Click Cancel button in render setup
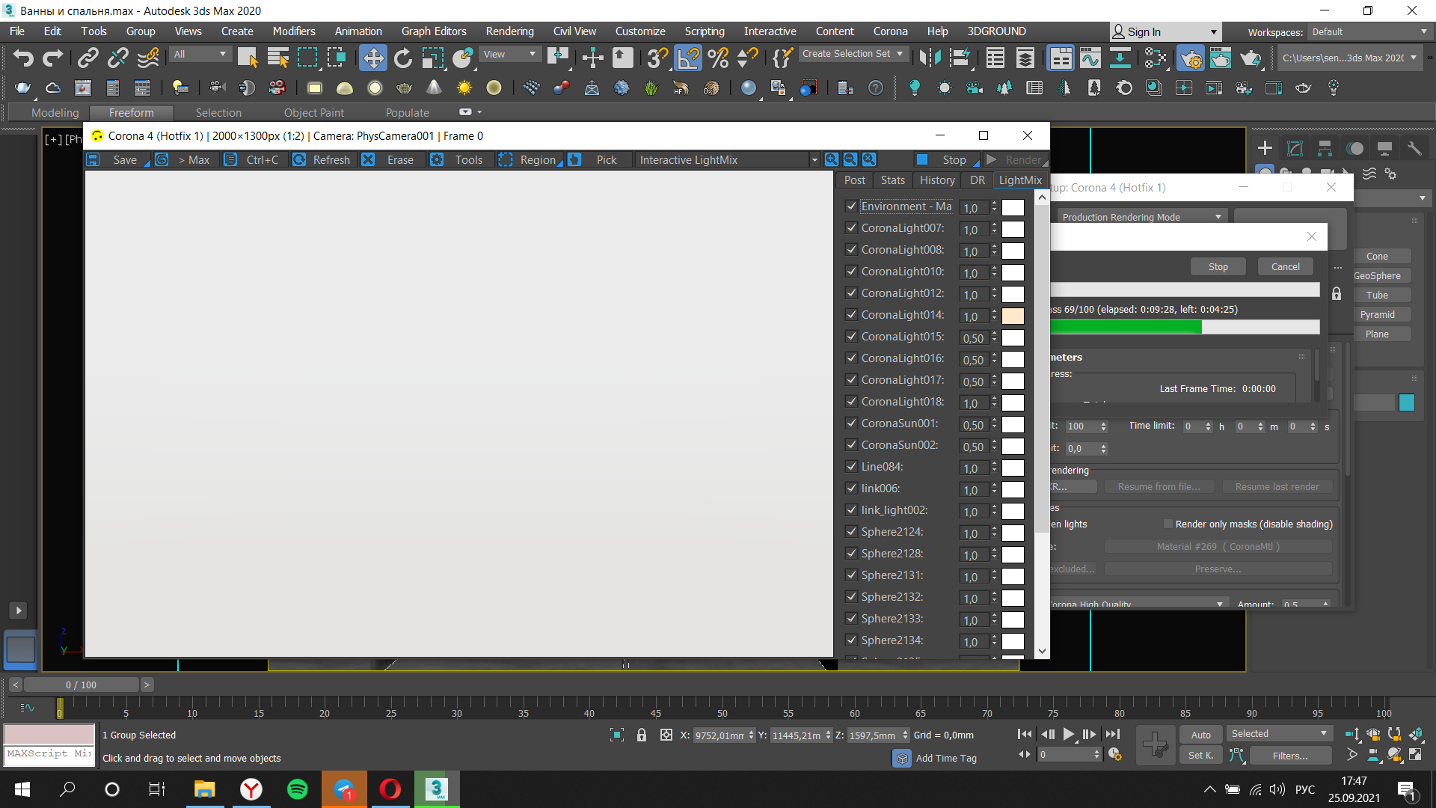The image size is (1436, 808). (x=1285, y=266)
